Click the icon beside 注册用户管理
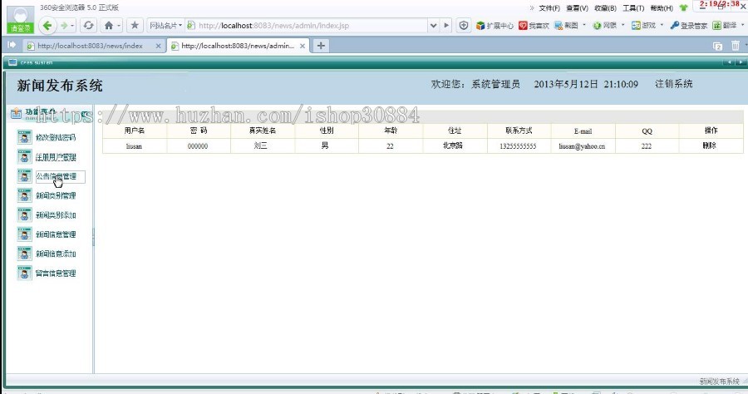 click(24, 156)
